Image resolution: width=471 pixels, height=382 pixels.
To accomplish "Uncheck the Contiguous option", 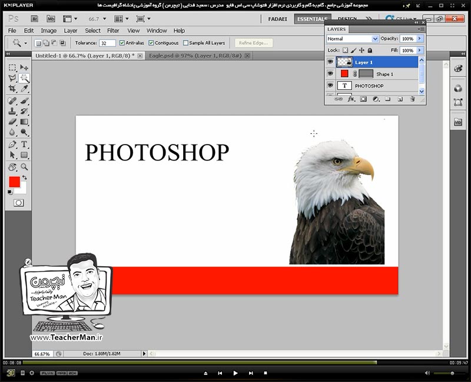I will pyautogui.click(x=151, y=43).
